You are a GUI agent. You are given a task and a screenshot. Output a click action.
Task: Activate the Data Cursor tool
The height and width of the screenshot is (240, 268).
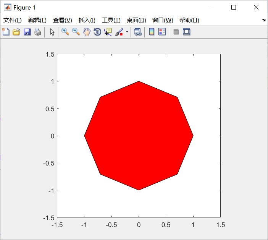coord(108,32)
